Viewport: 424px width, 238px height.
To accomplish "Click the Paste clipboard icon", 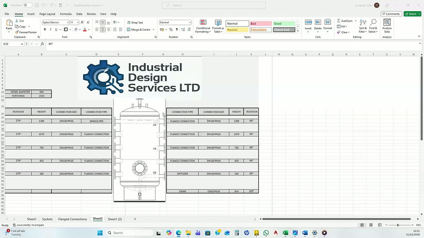I will coord(9,23).
